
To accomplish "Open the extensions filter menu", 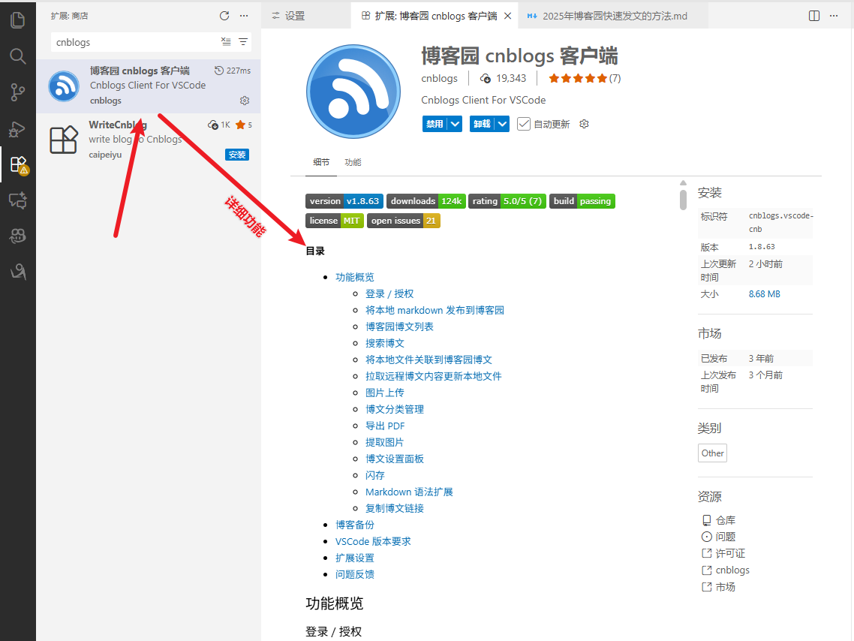I will (x=243, y=42).
